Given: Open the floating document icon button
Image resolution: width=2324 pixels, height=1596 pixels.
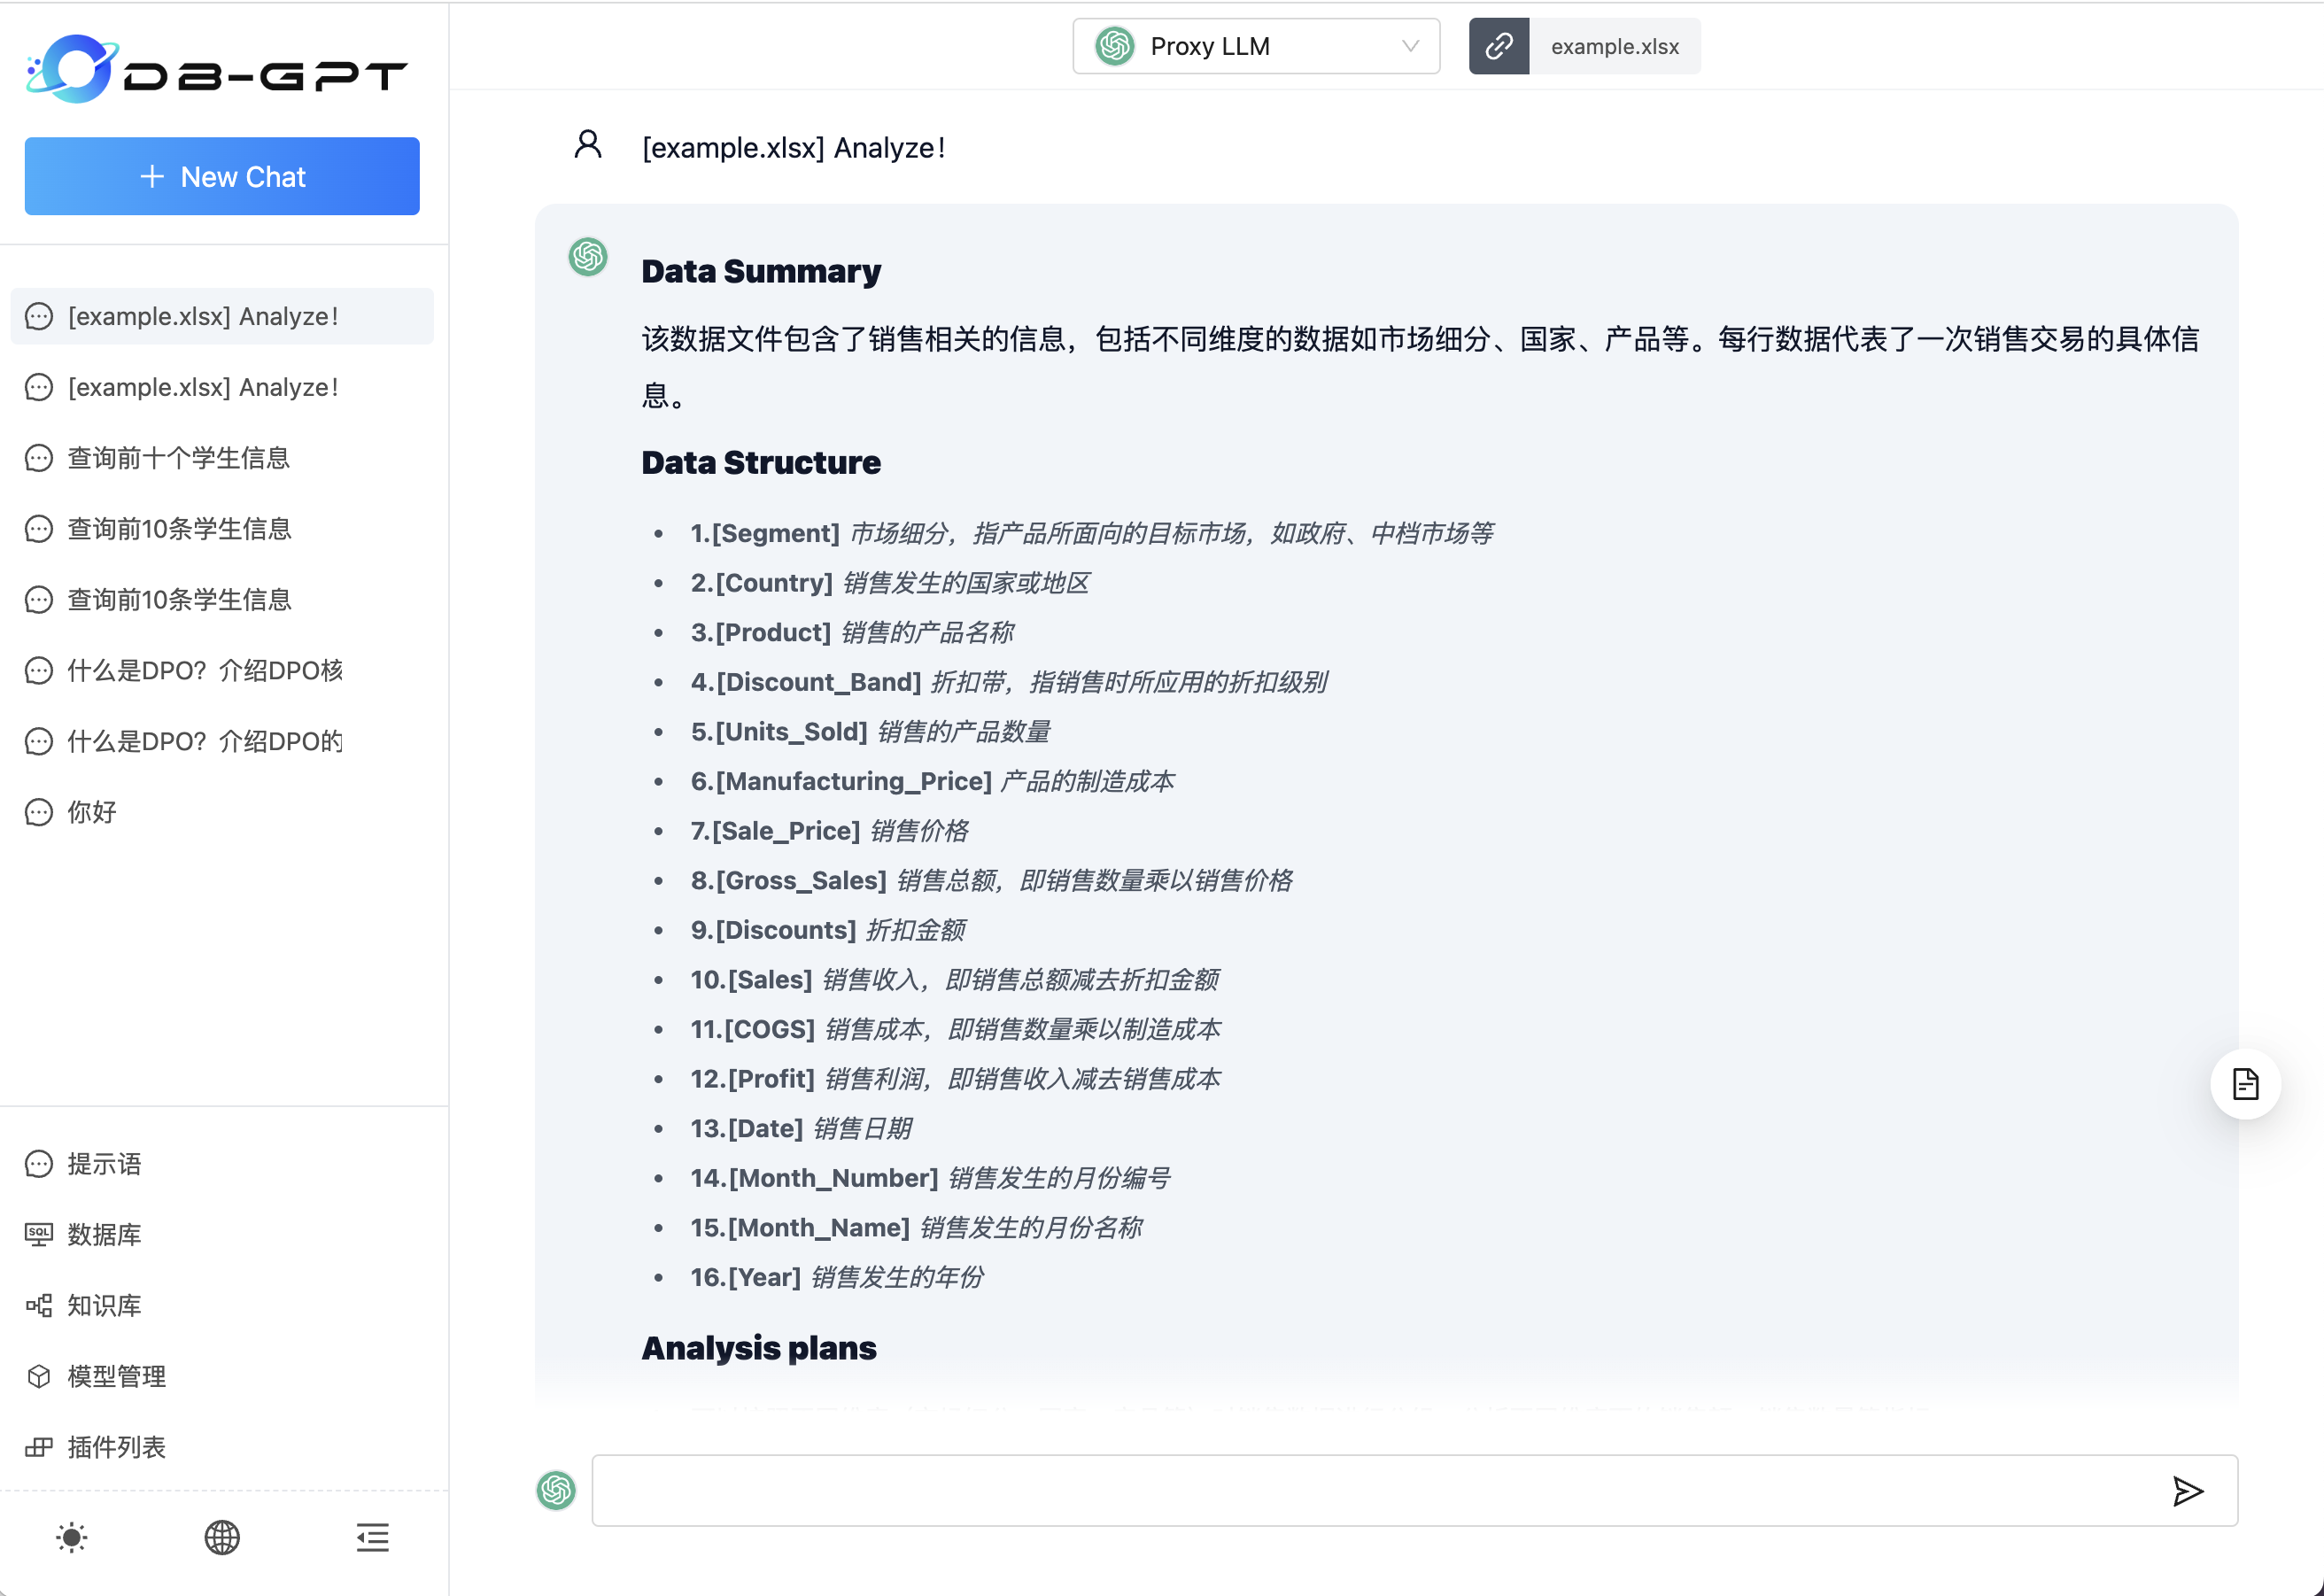Looking at the screenshot, I should pos(2245,1084).
